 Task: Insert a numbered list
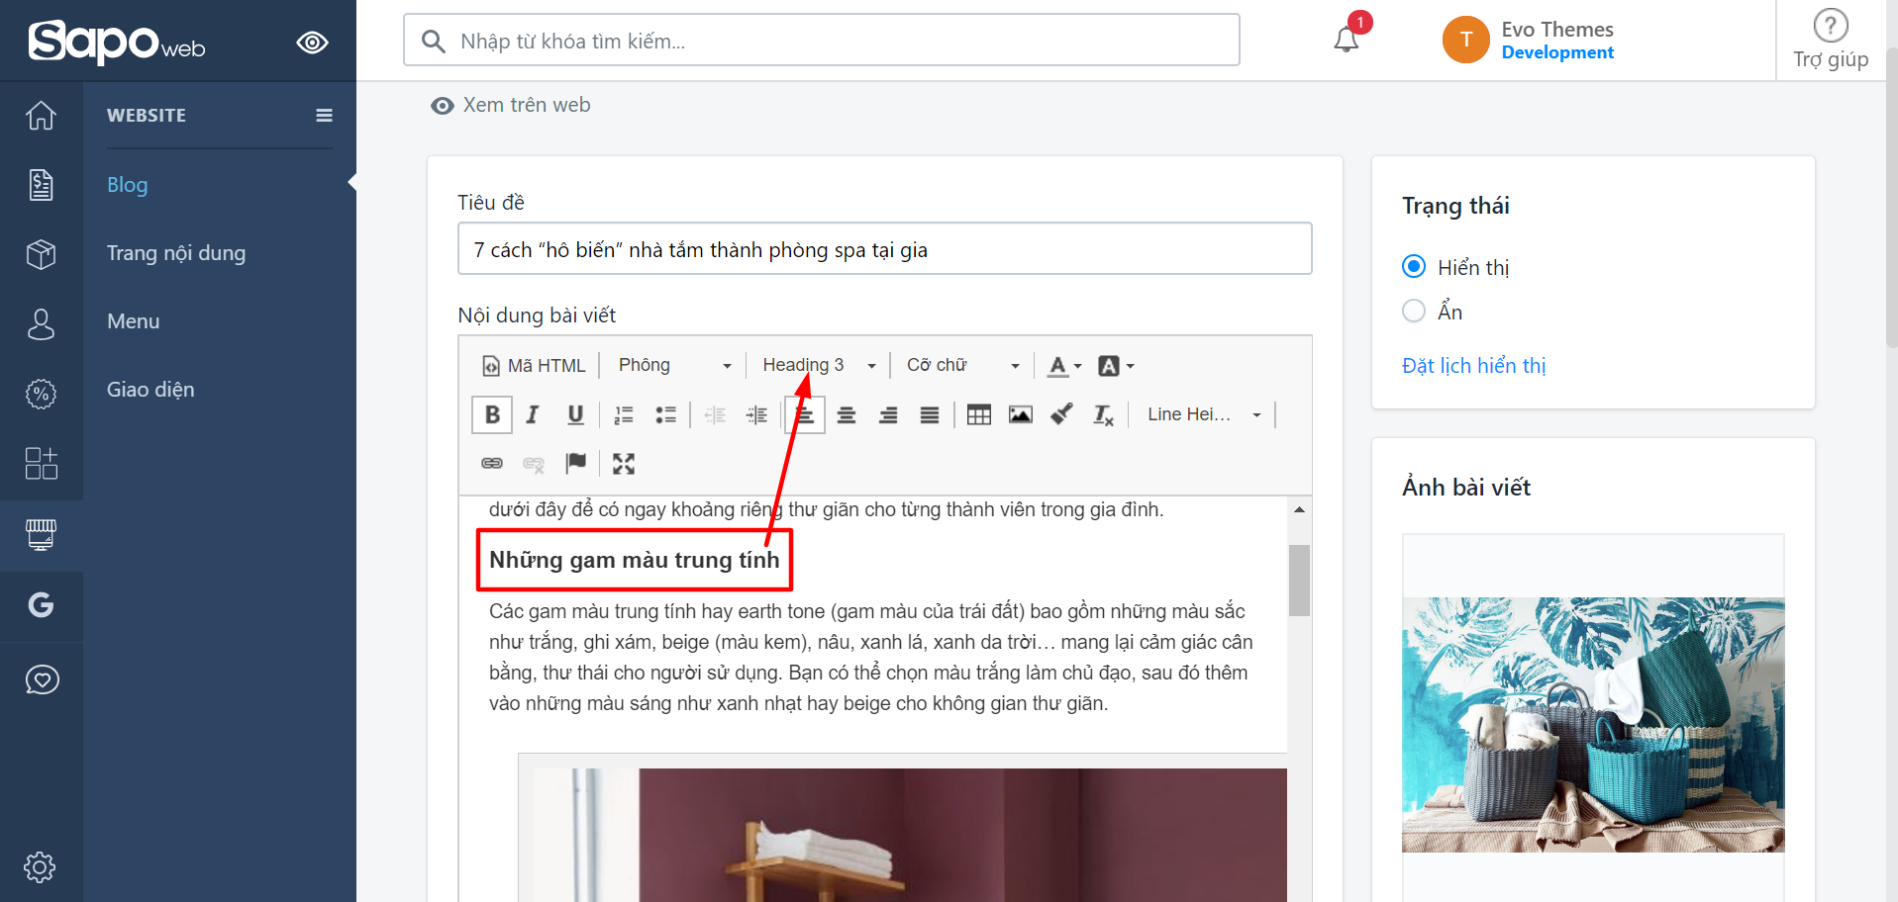624,414
